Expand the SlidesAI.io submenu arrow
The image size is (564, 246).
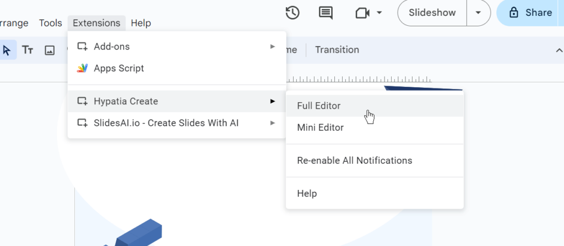[x=273, y=123]
